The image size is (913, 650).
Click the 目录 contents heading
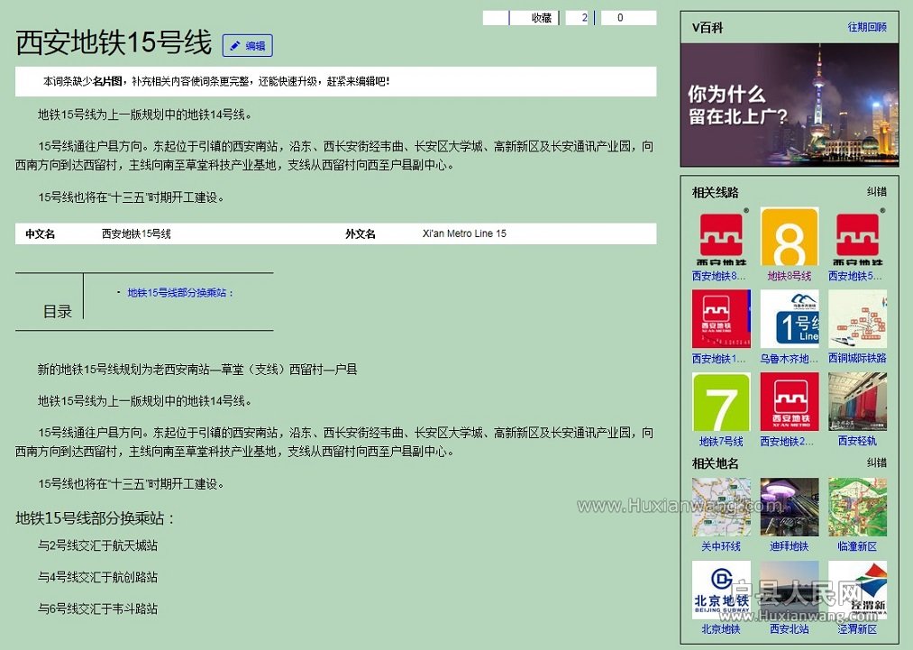coord(58,312)
